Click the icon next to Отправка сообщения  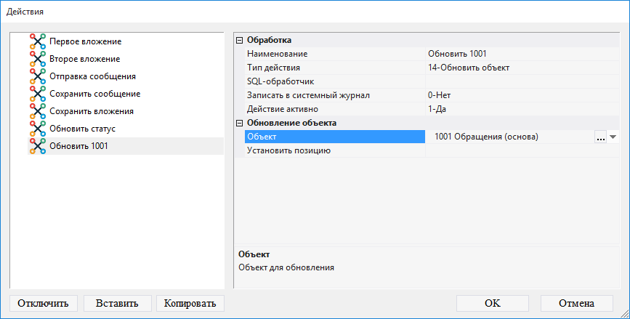coord(38,76)
